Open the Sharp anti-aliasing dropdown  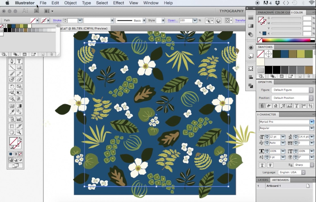pyautogui.click(x=304, y=165)
